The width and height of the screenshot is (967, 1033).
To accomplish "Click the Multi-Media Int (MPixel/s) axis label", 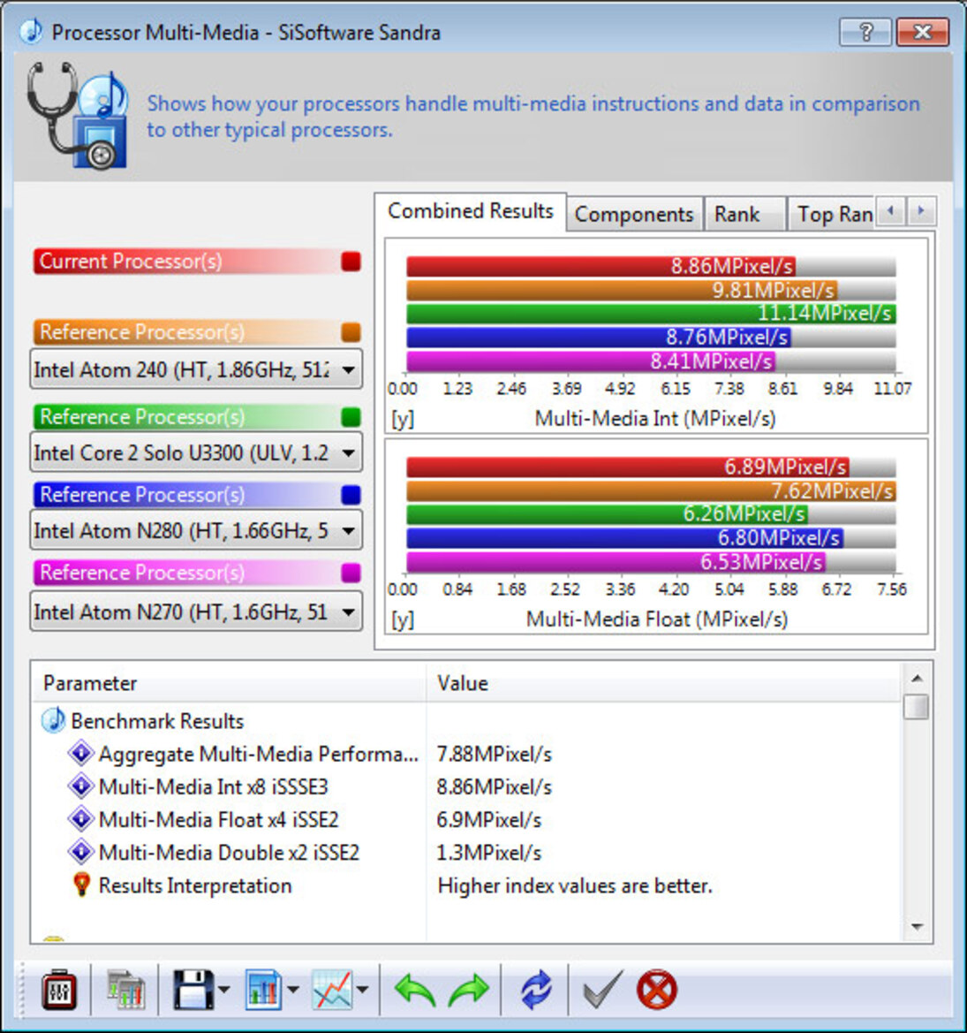I will [655, 418].
